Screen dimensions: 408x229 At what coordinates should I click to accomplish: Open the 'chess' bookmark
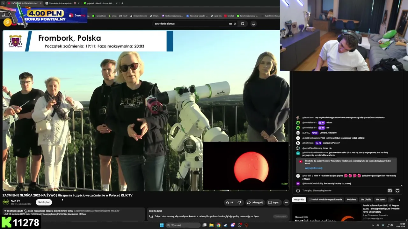pyautogui.click(x=113, y=16)
